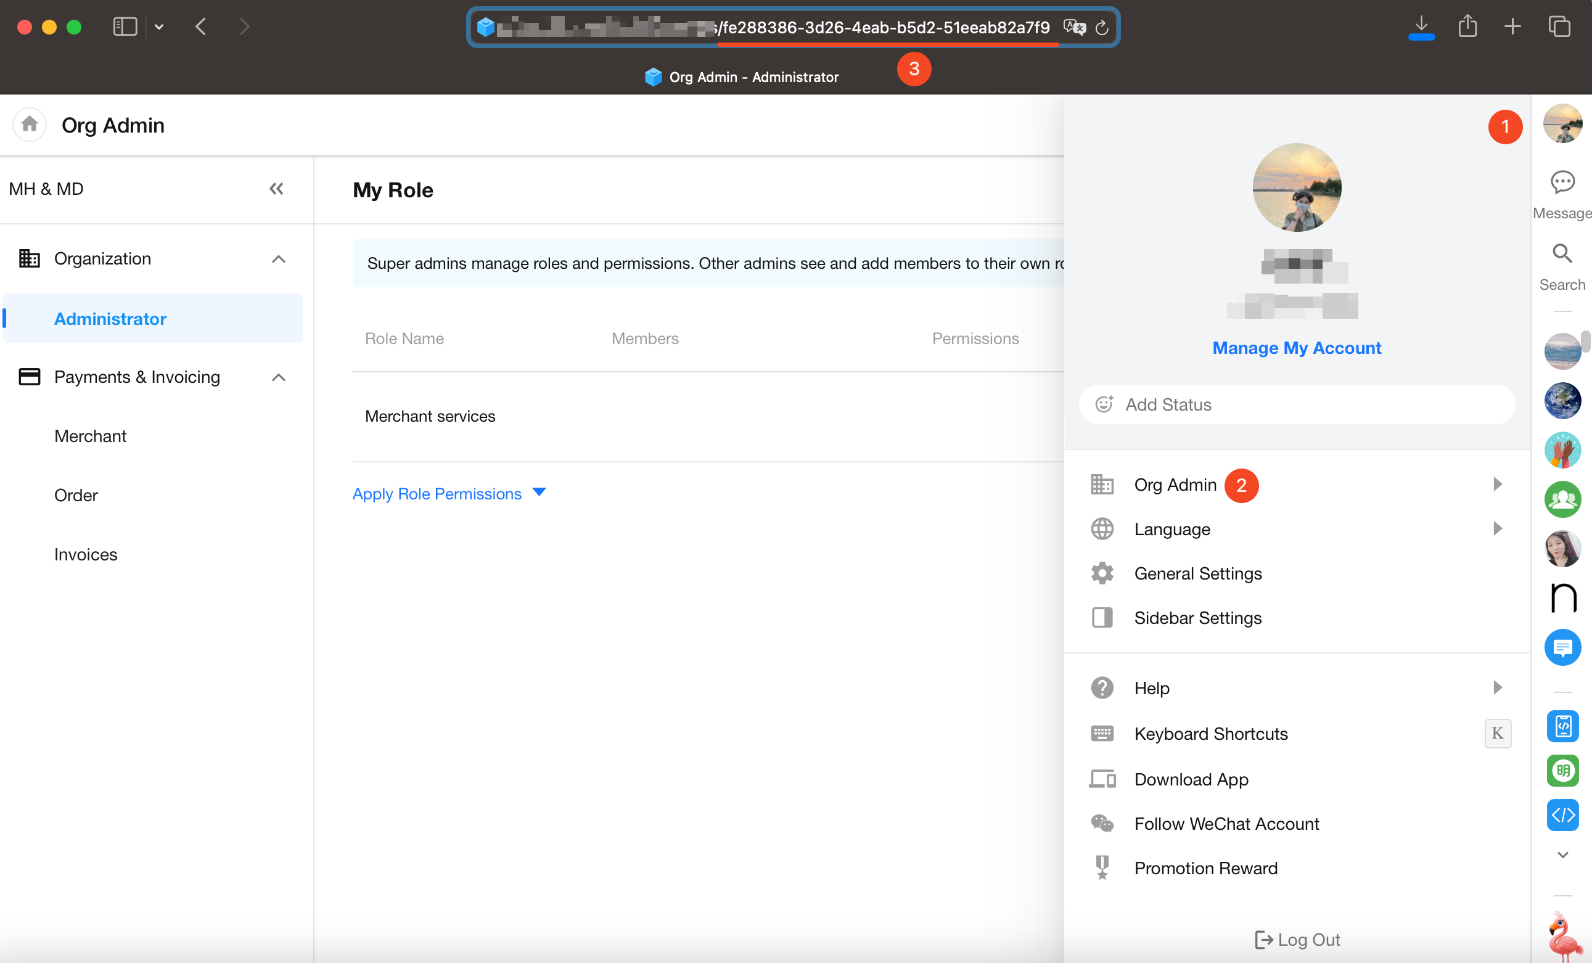Collapse the MH & MD navigation panel
The width and height of the screenshot is (1592, 963).
click(x=276, y=189)
